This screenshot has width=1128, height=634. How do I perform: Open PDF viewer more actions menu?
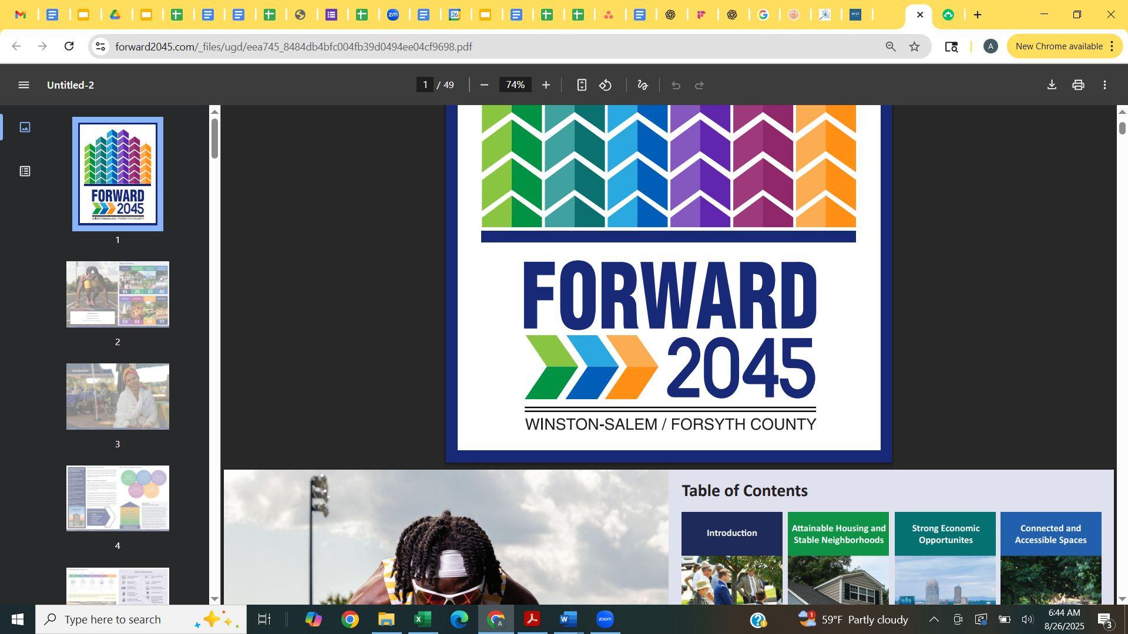(1104, 85)
